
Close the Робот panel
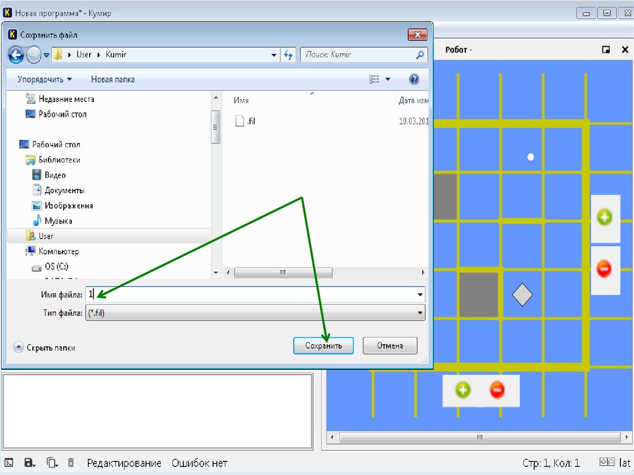pos(625,50)
